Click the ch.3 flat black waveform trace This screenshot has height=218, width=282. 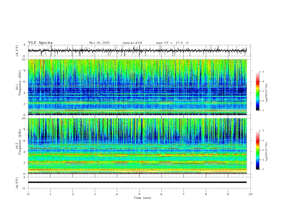point(137,182)
